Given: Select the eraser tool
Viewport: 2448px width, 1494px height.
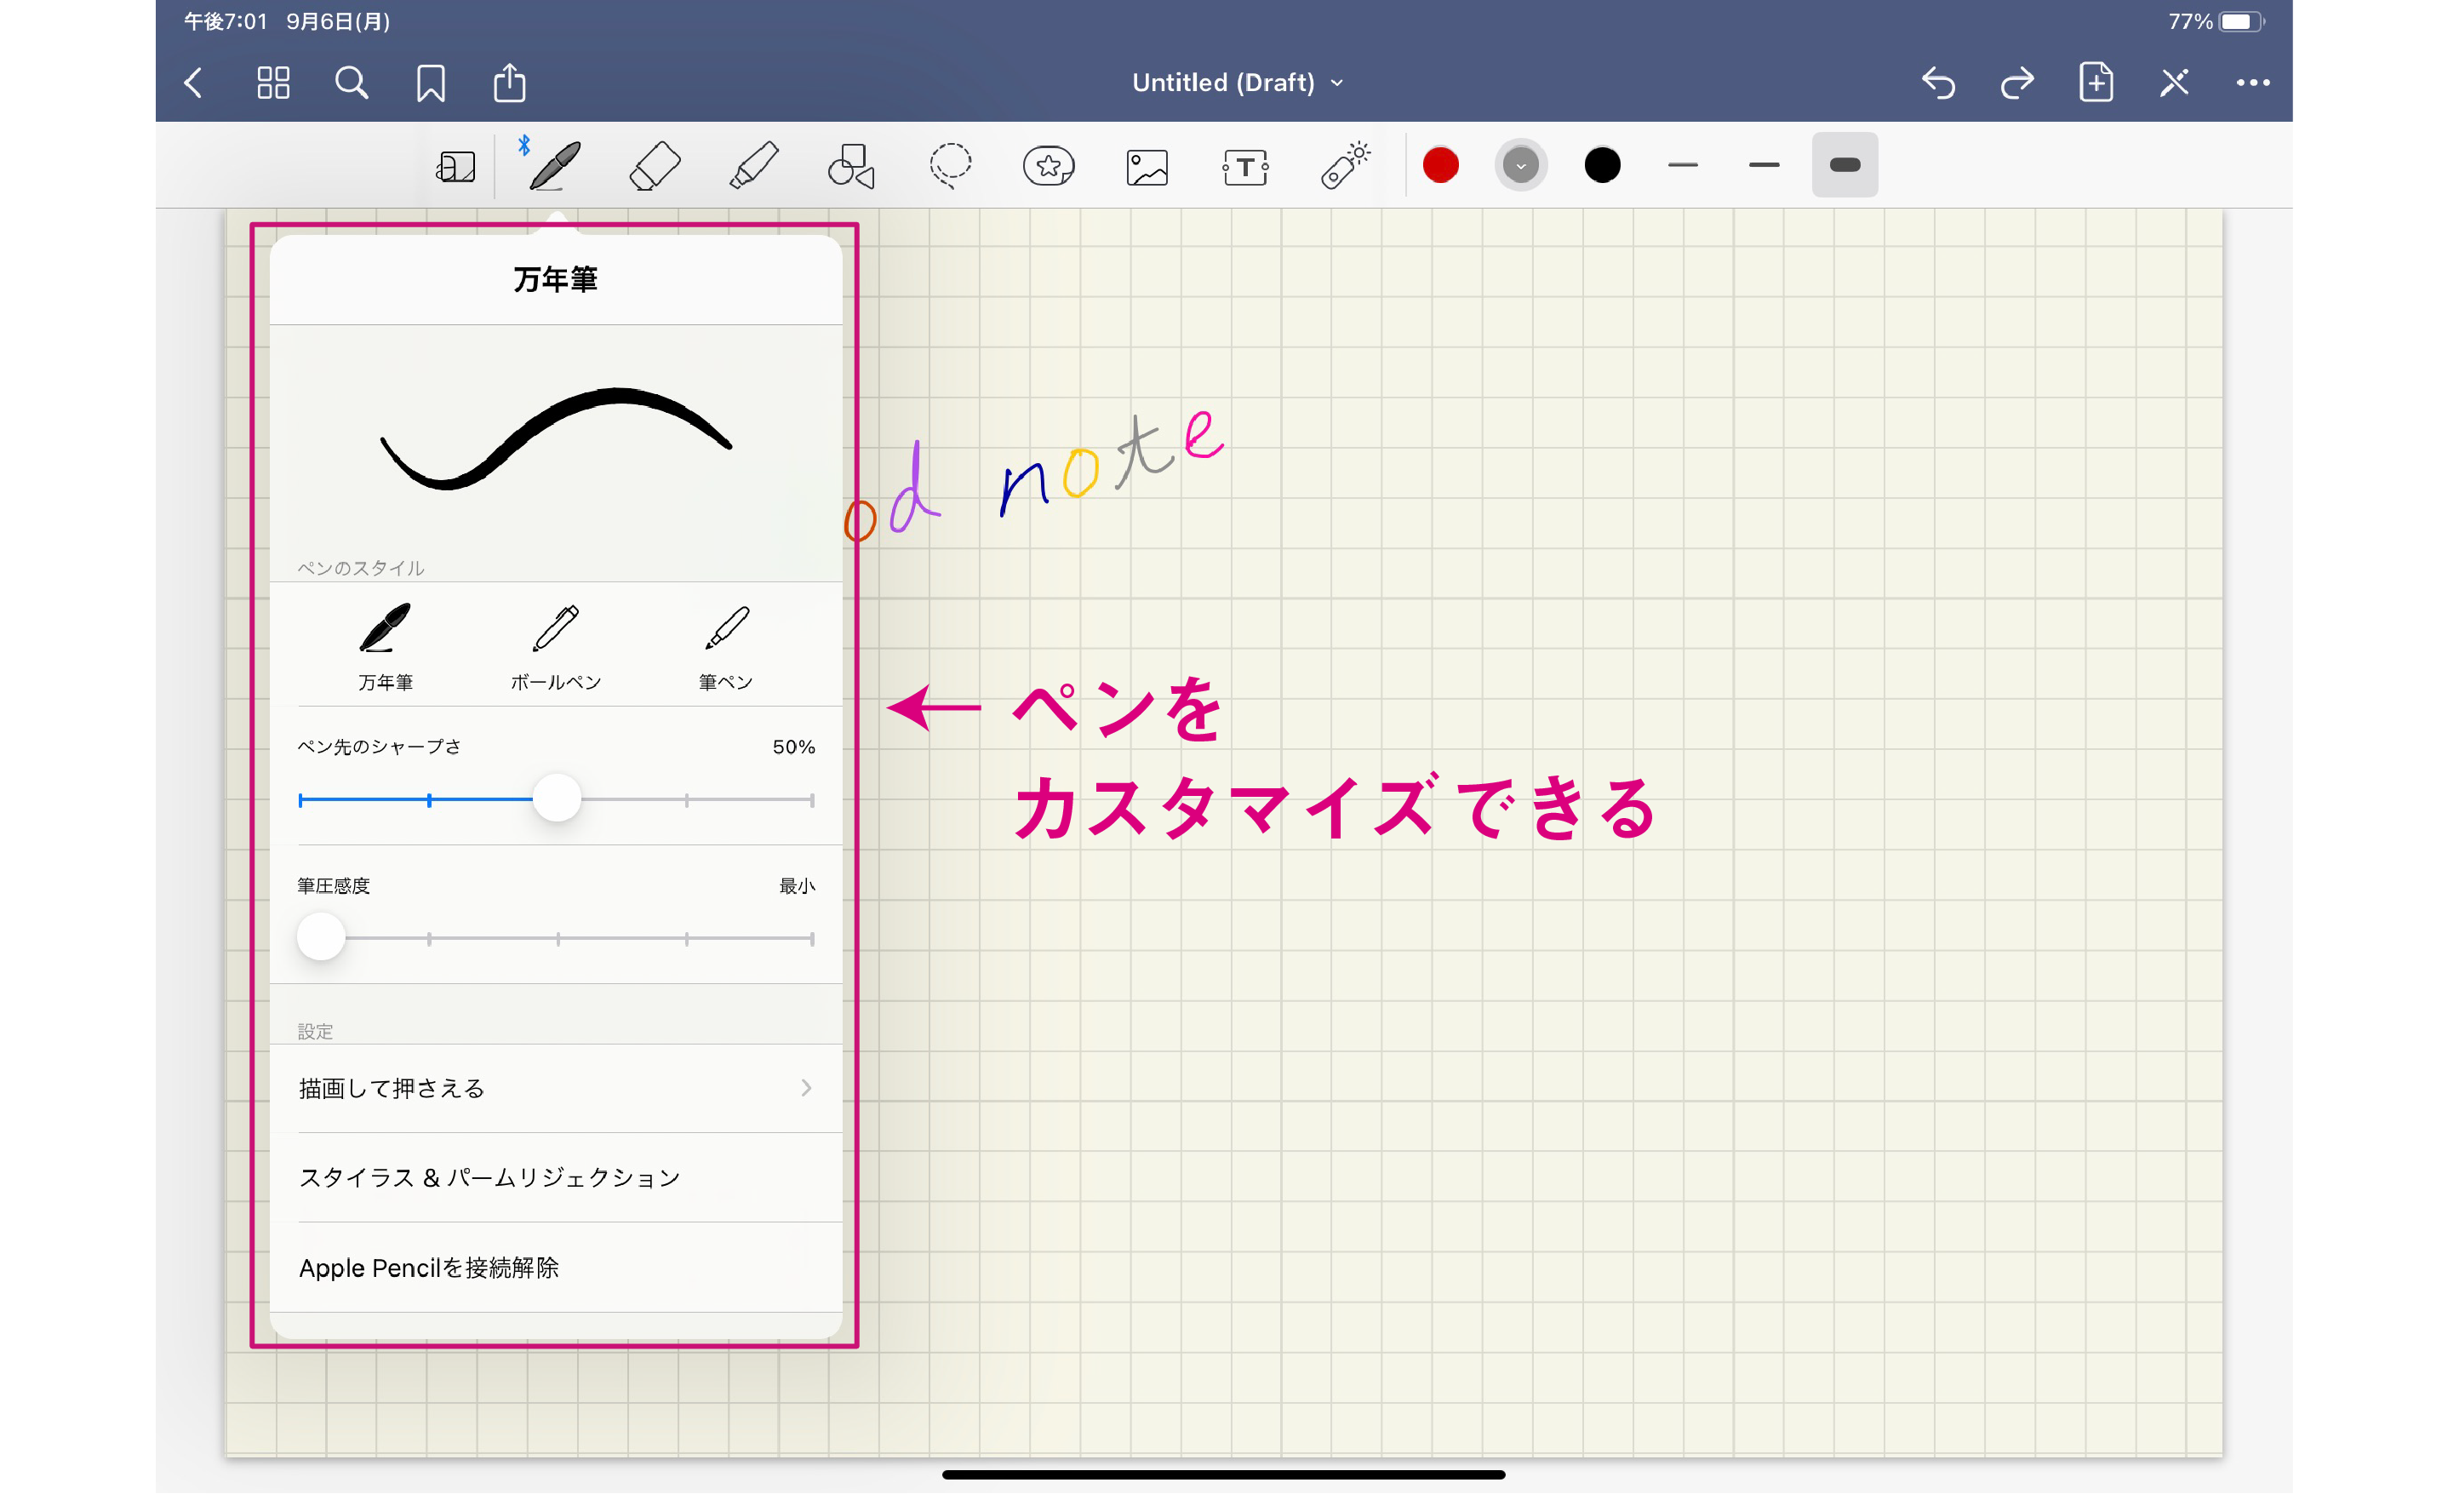Looking at the screenshot, I should [x=655, y=165].
